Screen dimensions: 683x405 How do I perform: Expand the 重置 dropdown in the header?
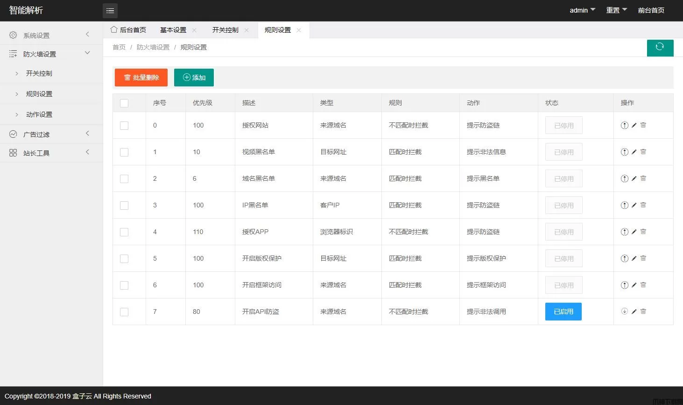point(616,10)
